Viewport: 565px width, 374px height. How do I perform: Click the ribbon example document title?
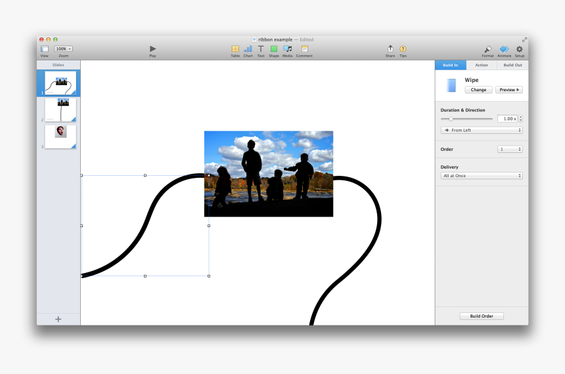tap(275, 39)
